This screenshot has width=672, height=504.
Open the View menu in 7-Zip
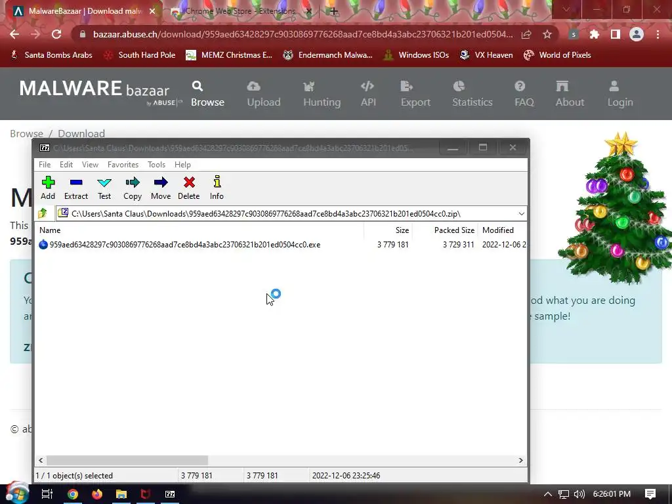90,165
